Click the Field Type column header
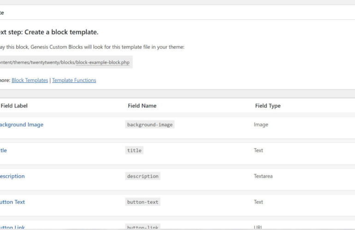This screenshot has height=230, width=355. [268, 106]
